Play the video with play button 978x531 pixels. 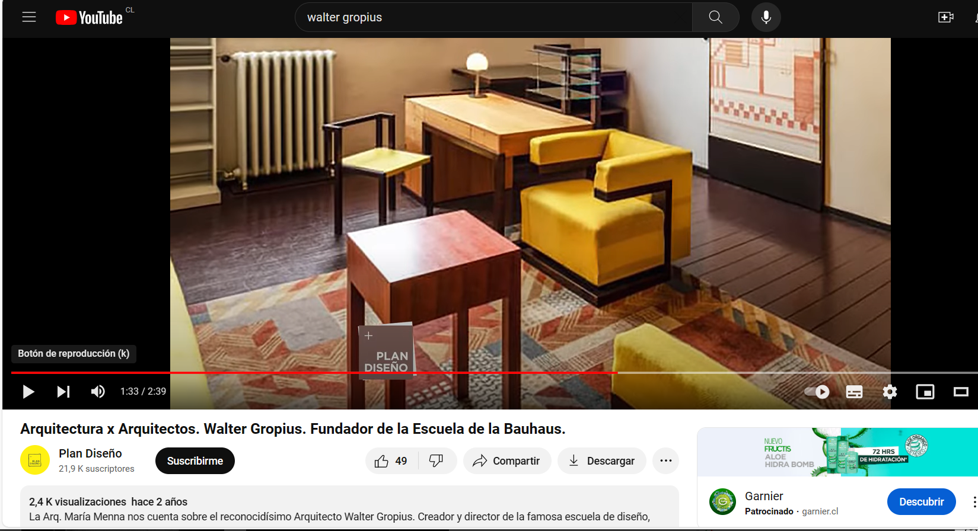click(x=28, y=392)
